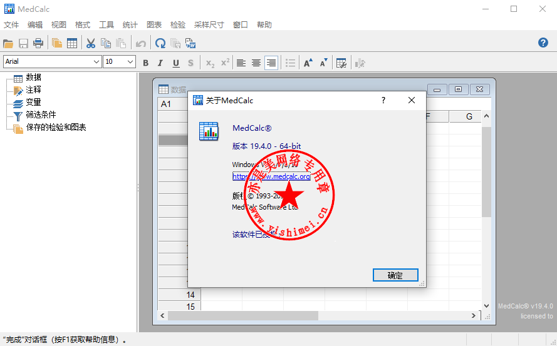Click the blue Recalculate refresh icon
This screenshot has height=346, width=557.
[160, 44]
